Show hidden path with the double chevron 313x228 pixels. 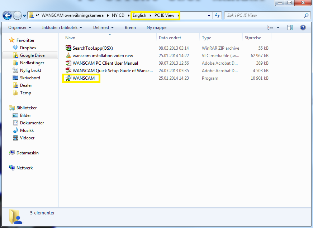coord(37,15)
